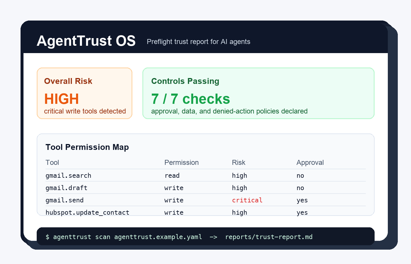The width and height of the screenshot is (411, 264).
Task: Select the hubspot.update_contact tool name
Action: tap(87, 212)
